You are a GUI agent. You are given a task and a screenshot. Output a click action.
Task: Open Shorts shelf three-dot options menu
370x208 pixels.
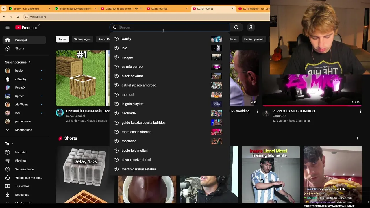coord(358,139)
